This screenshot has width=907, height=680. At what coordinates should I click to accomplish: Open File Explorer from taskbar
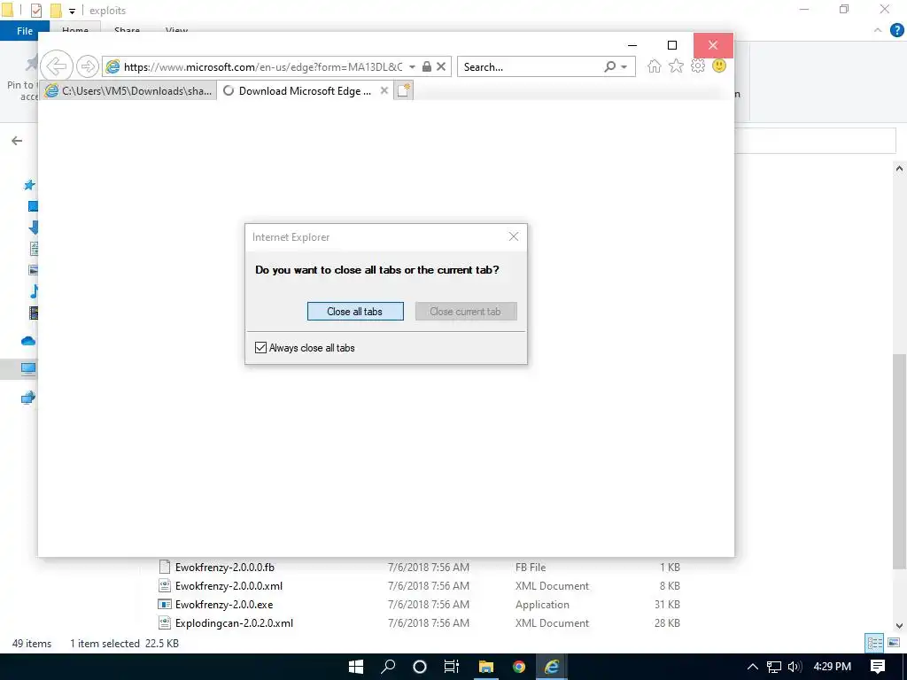(x=486, y=667)
